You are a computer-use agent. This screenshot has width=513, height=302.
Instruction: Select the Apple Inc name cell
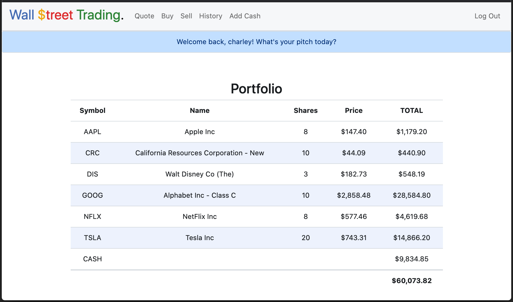click(x=200, y=132)
